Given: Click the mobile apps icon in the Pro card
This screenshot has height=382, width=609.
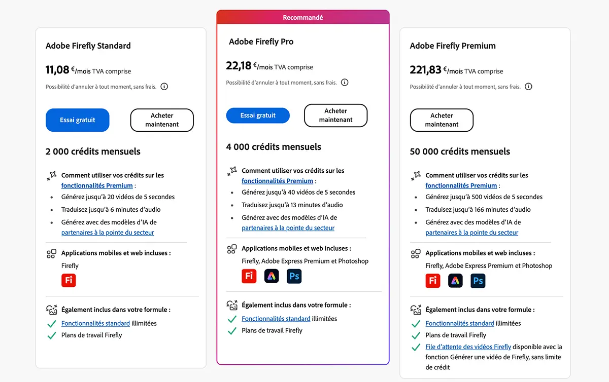Looking at the screenshot, I should [x=232, y=248].
